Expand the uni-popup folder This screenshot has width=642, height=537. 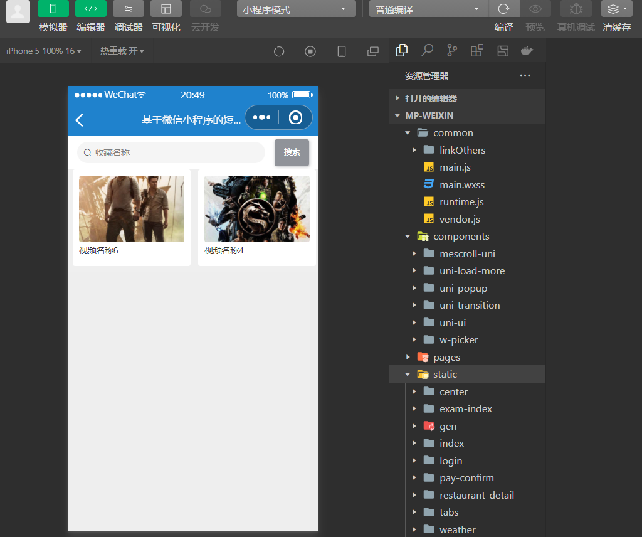pyautogui.click(x=468, y=288)
